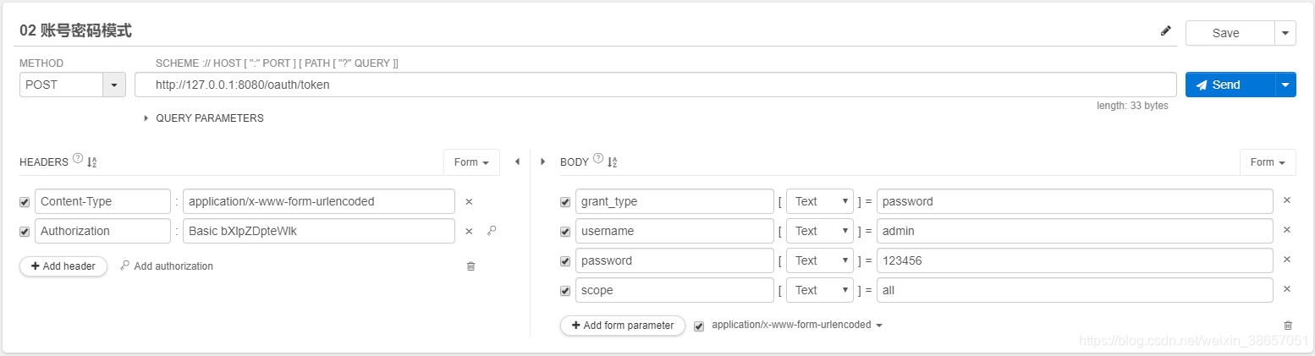This screenshot has width=1315, height=356.
Task: Click the URL field with oauth/token address
Action: [655, 85]
